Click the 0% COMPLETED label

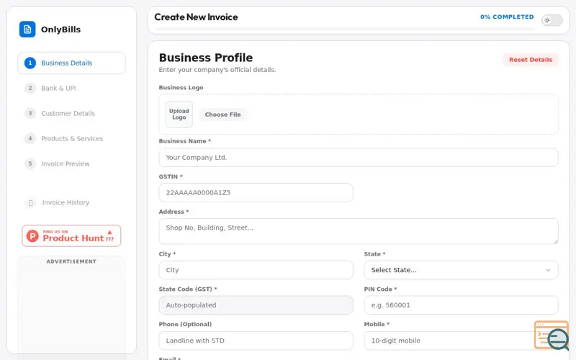pyautogui.click(x=507, y=17)
